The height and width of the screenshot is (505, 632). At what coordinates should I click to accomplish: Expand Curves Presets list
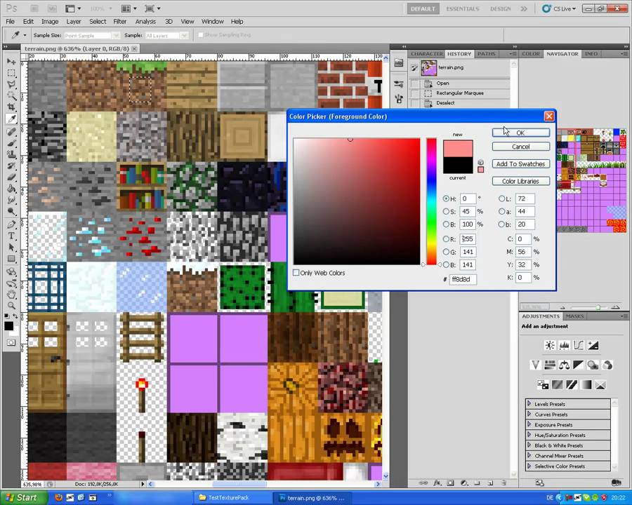tap(528, 414)
